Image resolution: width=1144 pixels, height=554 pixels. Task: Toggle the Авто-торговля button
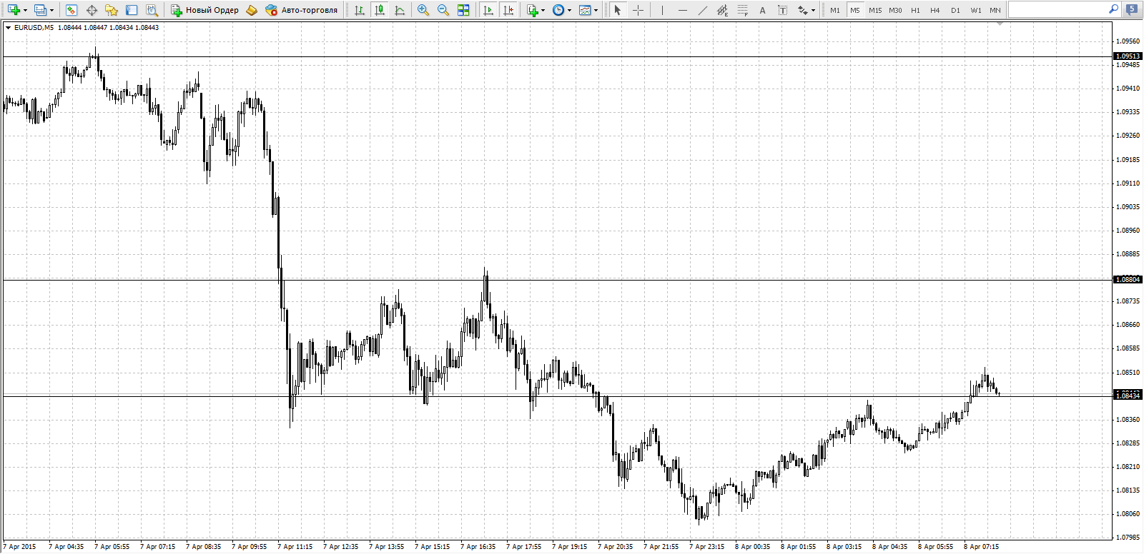[301, 10]
